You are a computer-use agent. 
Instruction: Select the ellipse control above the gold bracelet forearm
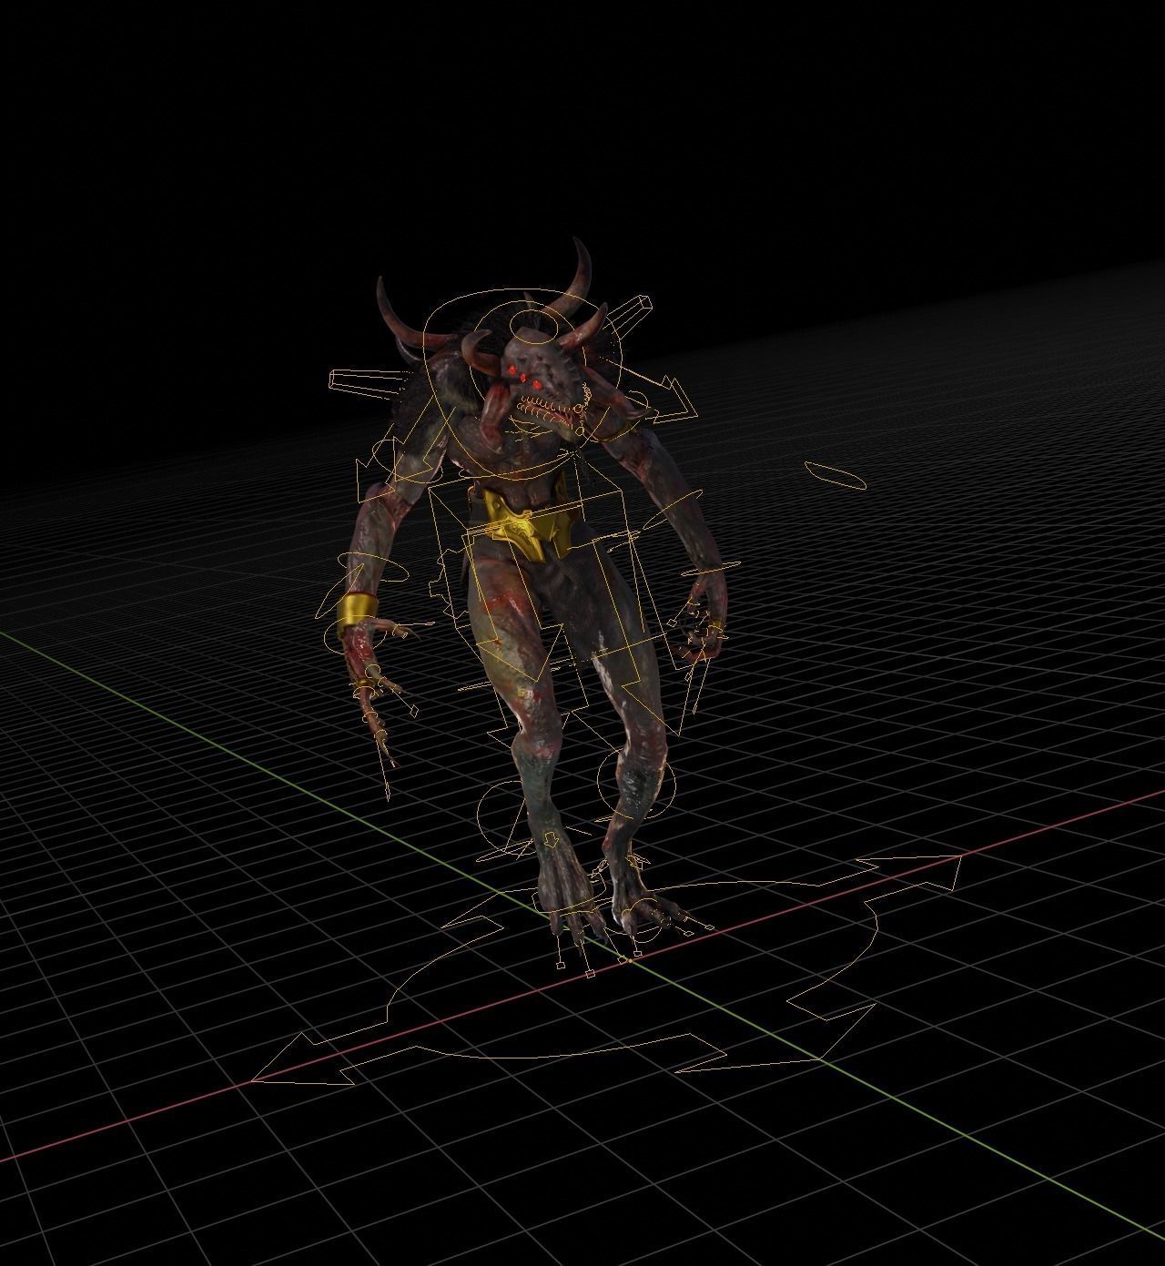click(x=373, y=568)
